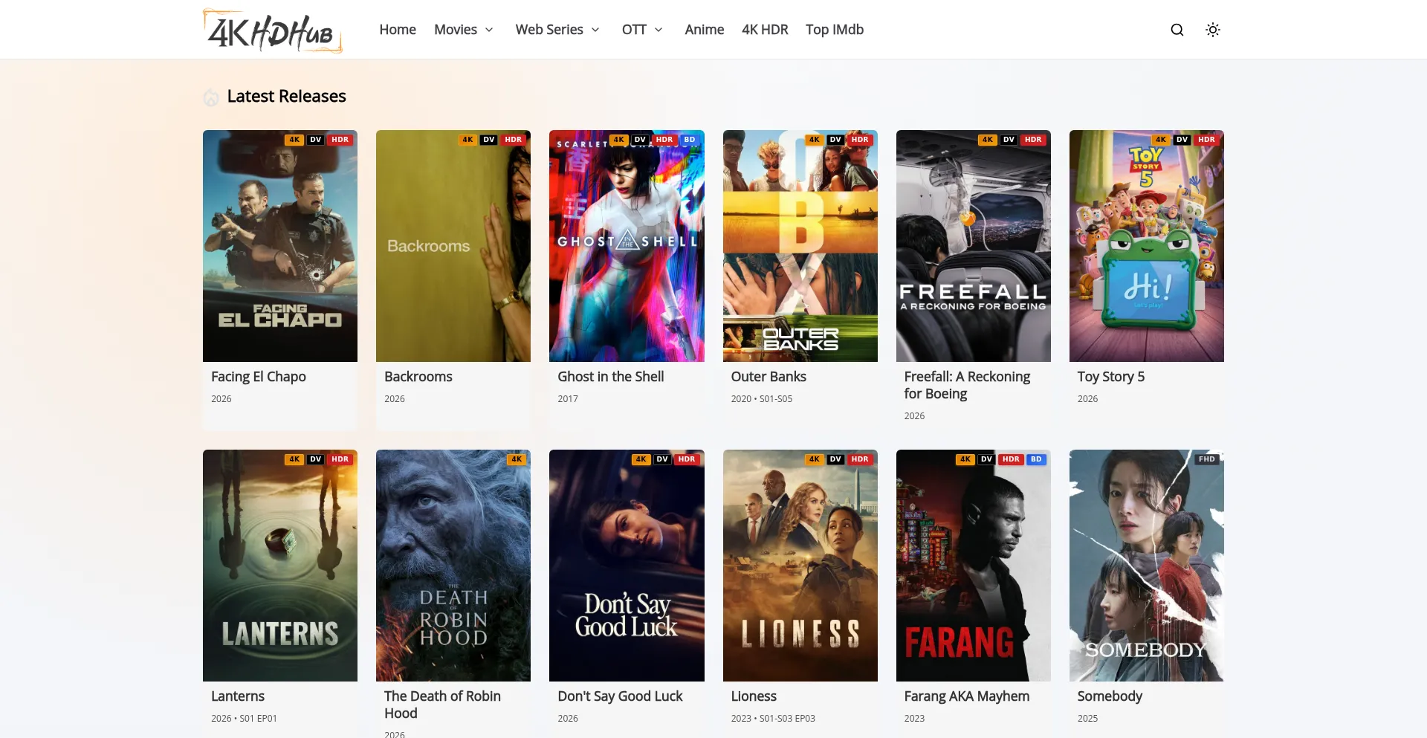Open the Outer Banks poster
This screenshot has width=1427, height=738.
coord(800,246)
